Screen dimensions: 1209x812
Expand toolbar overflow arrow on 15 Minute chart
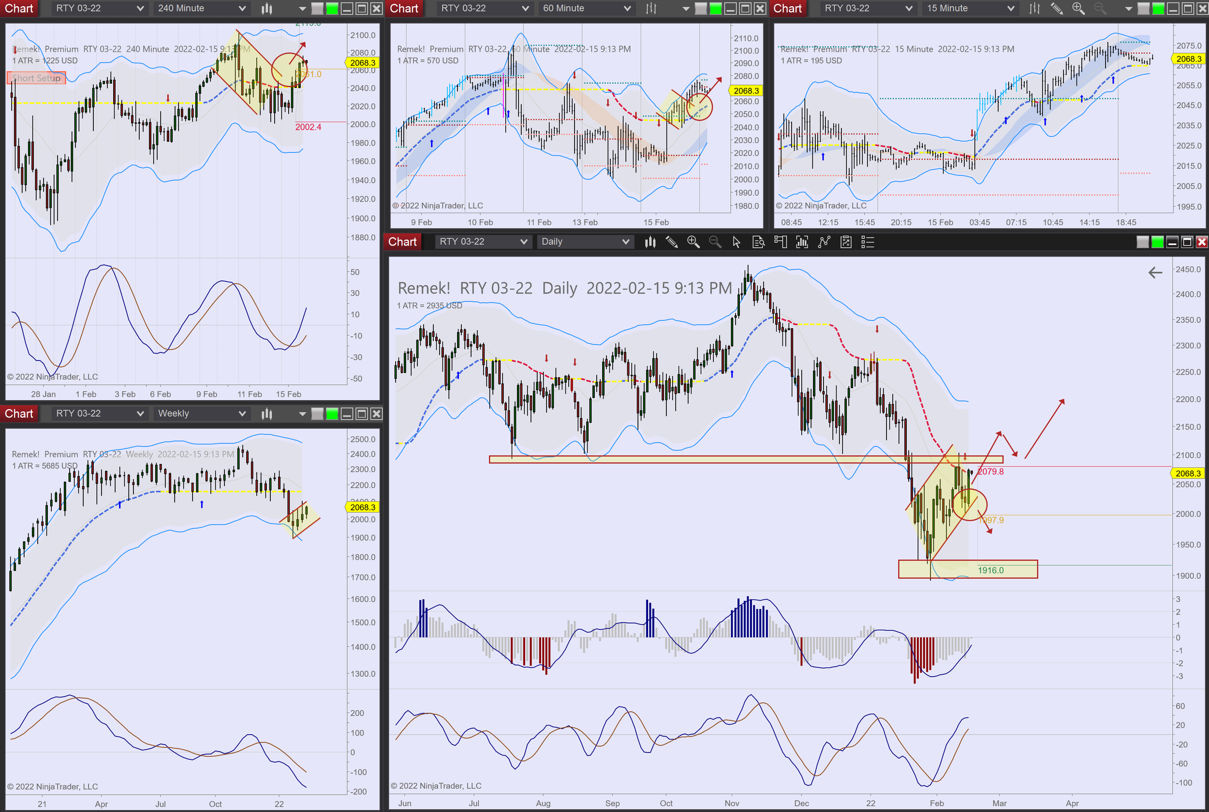pyautogui.click(x=1128, y=8)
